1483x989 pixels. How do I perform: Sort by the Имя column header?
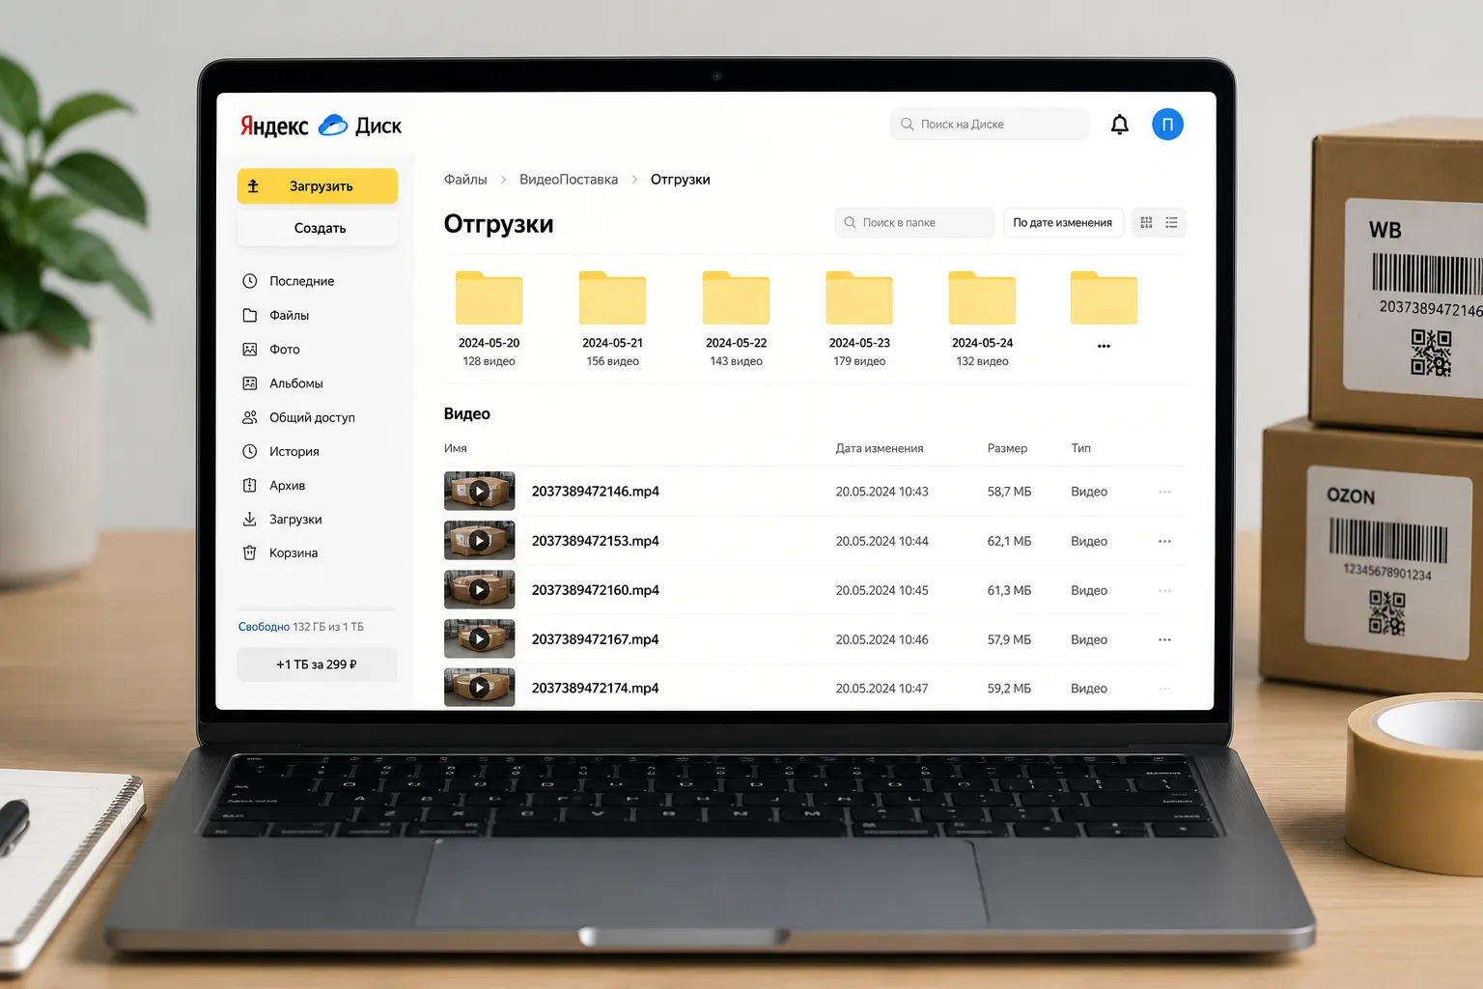(x=456, y=448)
